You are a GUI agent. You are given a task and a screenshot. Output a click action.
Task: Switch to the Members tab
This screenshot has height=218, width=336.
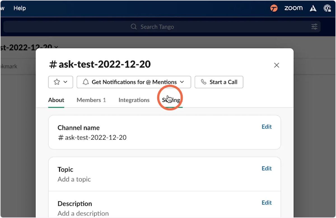[x=91, y=100]
